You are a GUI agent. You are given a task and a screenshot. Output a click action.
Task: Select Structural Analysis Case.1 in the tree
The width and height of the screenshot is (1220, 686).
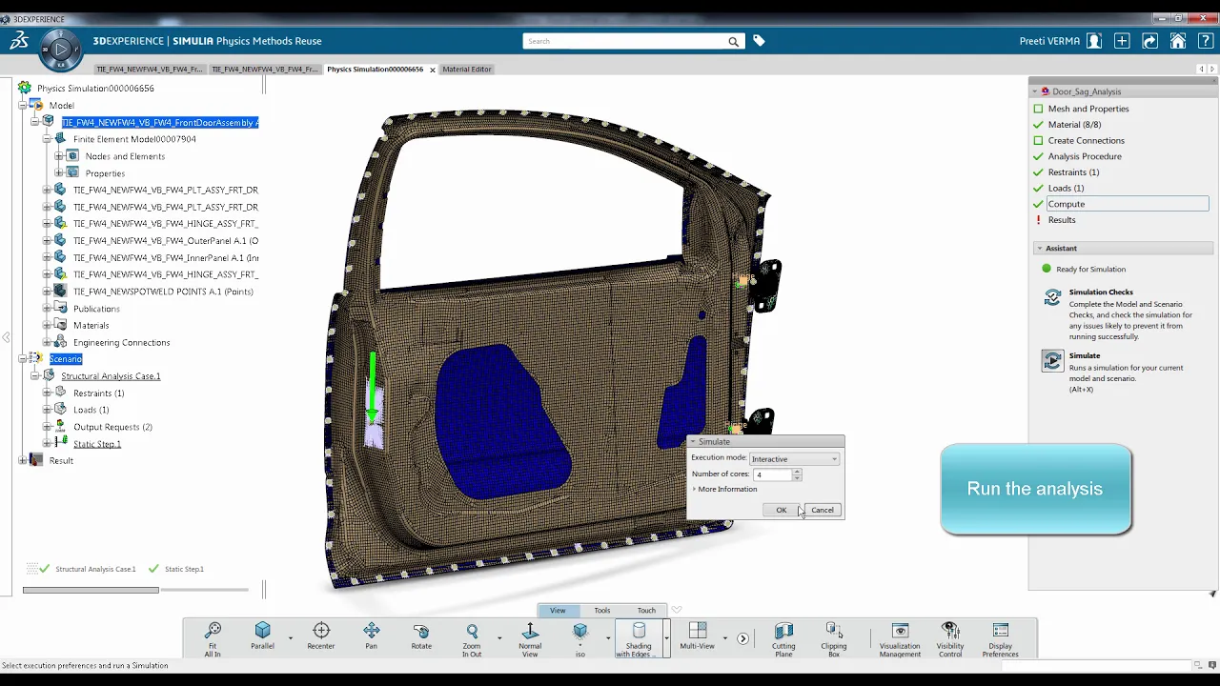111,376
